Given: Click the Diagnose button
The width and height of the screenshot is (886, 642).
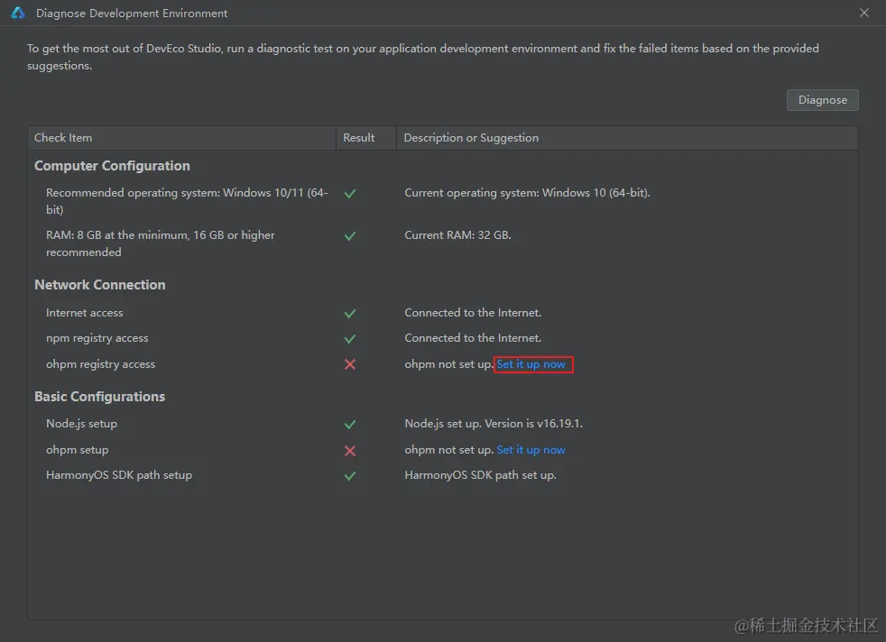Looking at the screenshot, I should (x=822, y=100).
